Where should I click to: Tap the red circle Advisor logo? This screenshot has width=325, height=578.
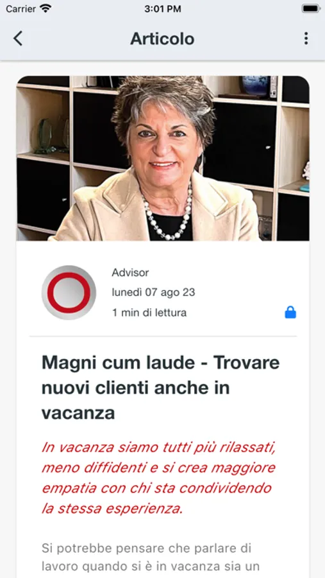69,293
